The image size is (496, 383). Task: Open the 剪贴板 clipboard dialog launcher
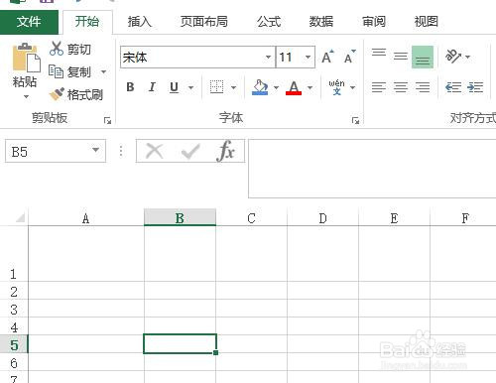(x=107, y=121)
